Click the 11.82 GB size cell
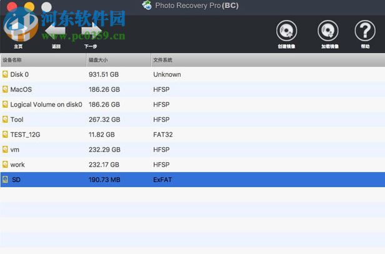The image size is (385, 254). click(x=102, y=134)
